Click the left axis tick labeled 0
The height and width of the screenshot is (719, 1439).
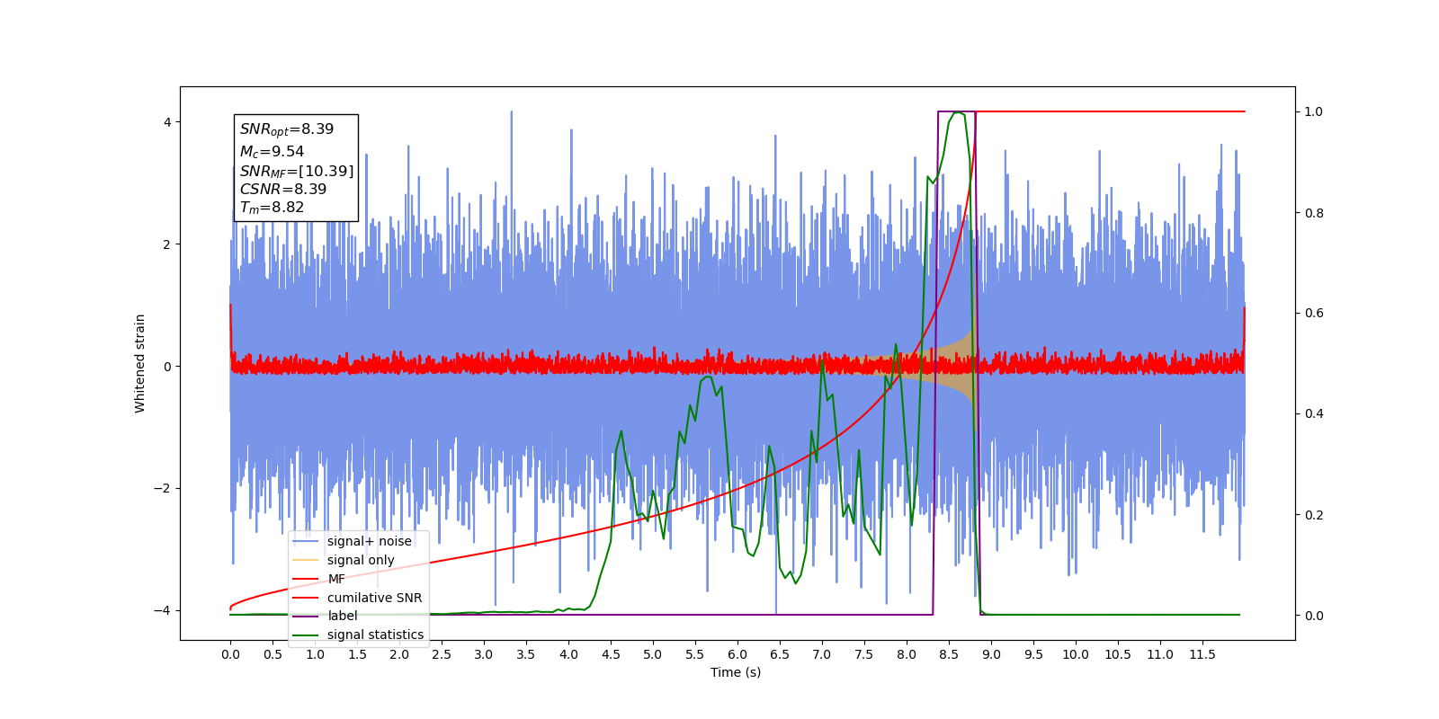click(x=167, y=367)
